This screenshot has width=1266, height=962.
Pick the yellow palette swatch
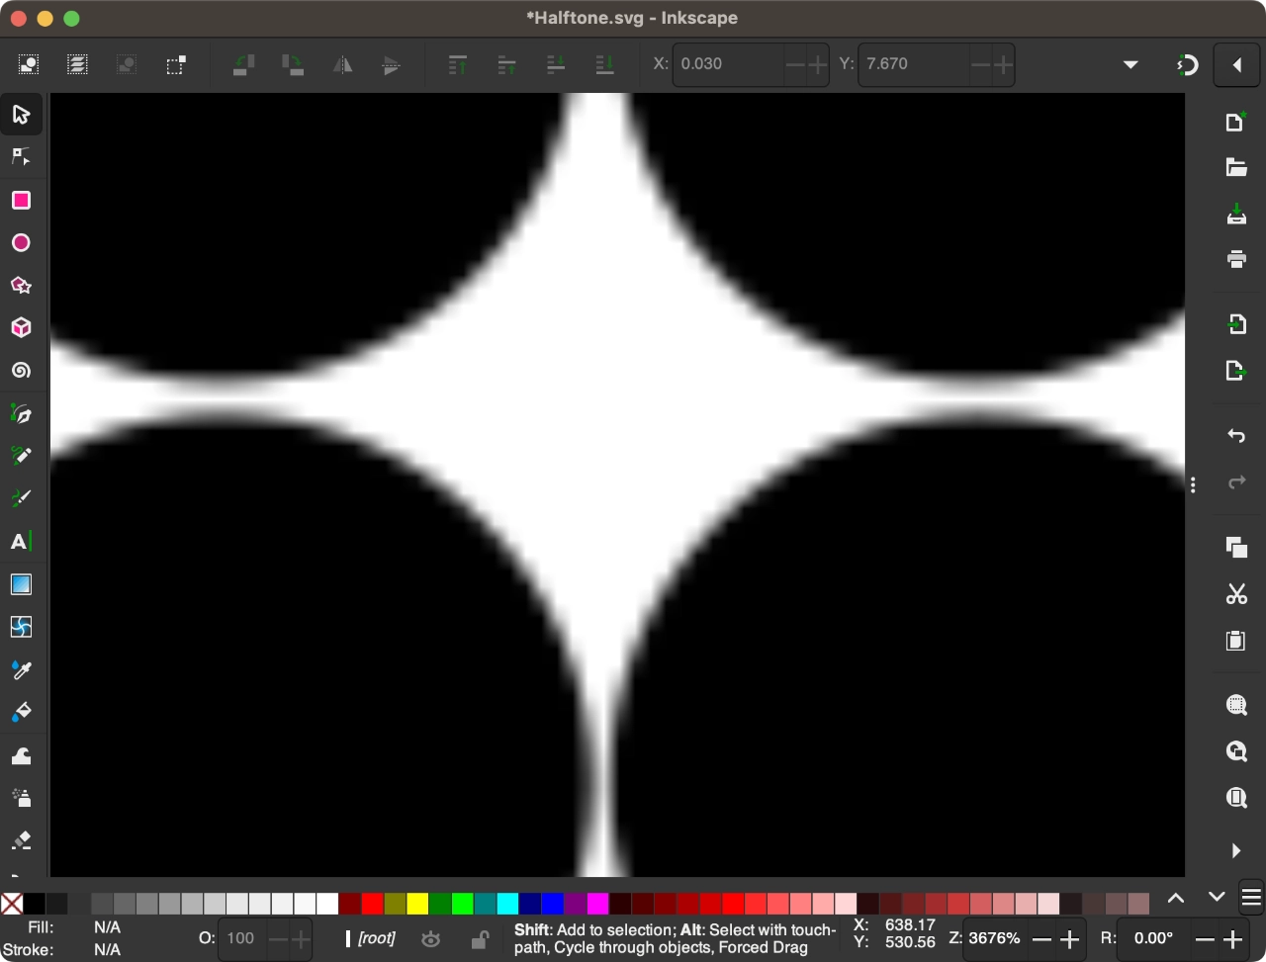tap(417, 903)
